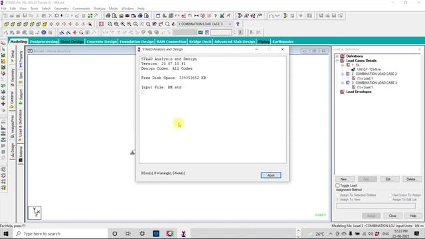Click the arch-shaped icon in top toolbar
This screenshot has width=425, height=239.
tap(271, 16)
